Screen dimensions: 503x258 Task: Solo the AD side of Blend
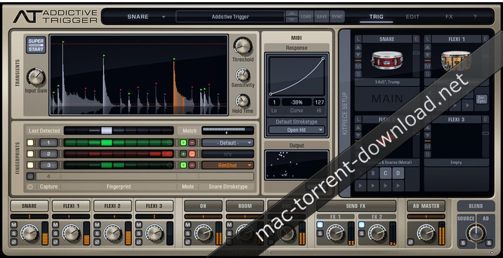click(x=489, y=243)
